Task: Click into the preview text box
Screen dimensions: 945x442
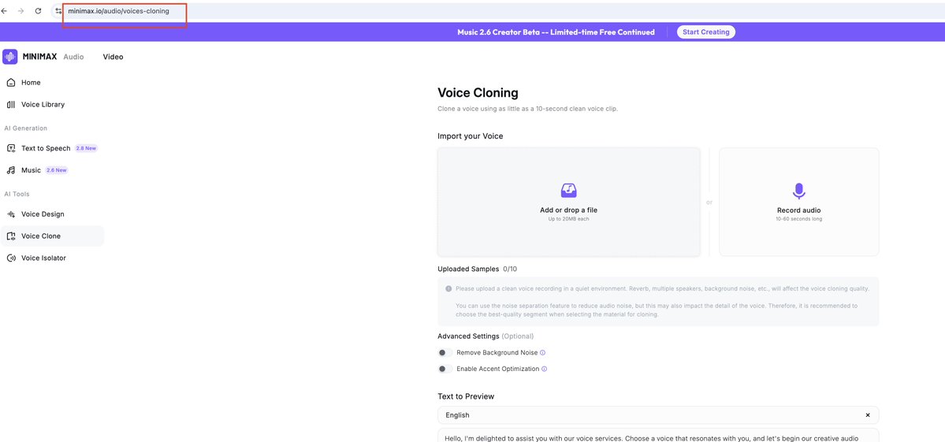Action: click(x=658, y=436)
